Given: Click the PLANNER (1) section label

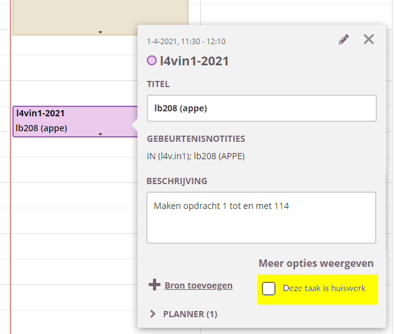Looking at the screenshot, I should [190, 314].
